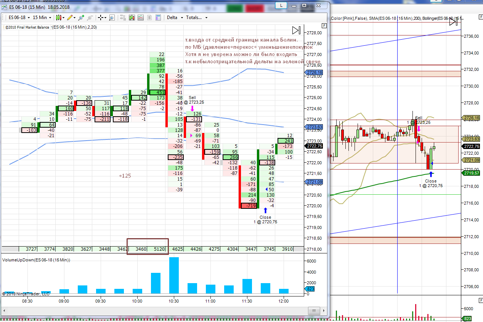Screen dimensions: 483x322
Task: Open the data series candlestick icon
Action: click(132, 18)
